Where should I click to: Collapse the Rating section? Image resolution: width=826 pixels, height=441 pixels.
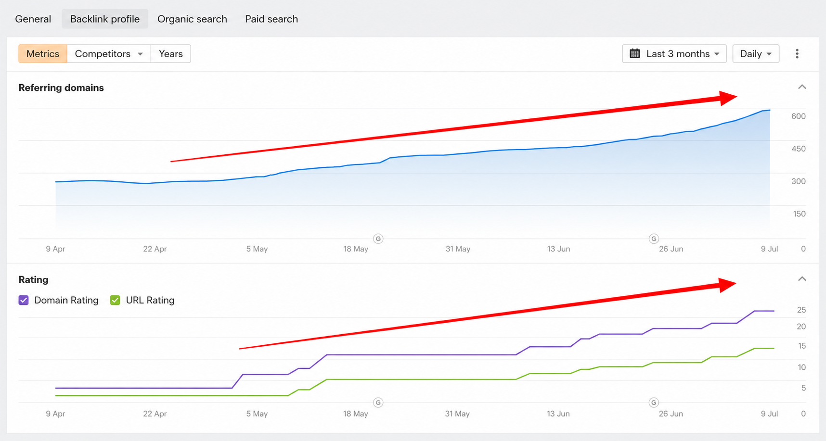click(x=802, y=279)
